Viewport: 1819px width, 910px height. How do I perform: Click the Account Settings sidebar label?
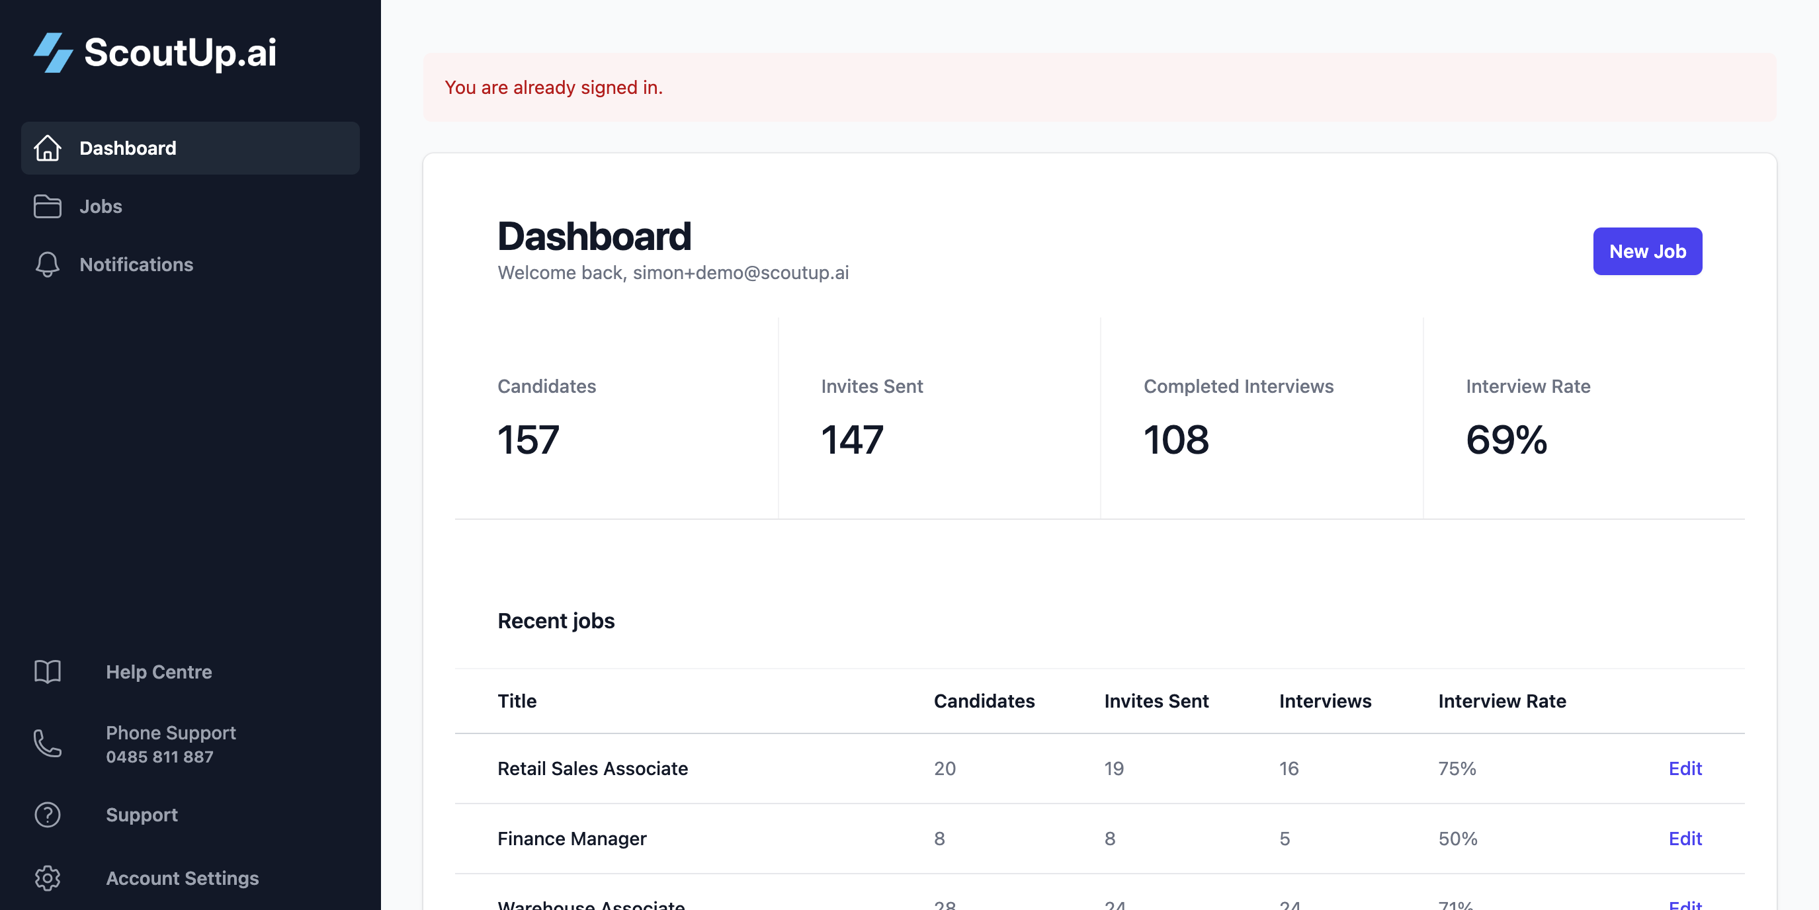(182, 879)
